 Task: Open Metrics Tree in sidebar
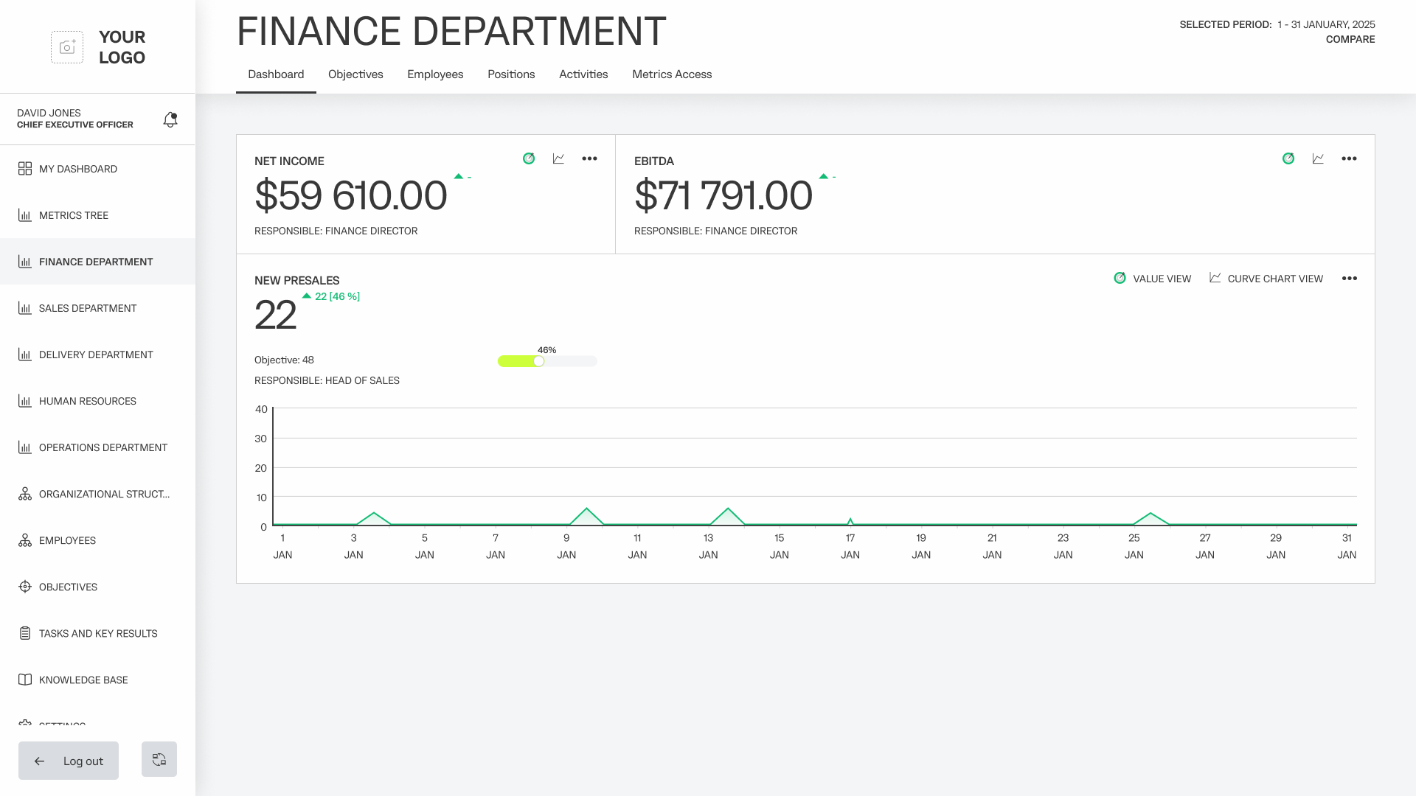74,215
